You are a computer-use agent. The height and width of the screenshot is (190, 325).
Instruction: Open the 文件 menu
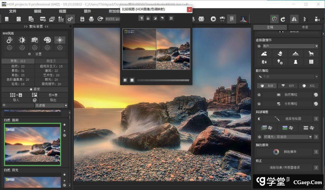coord(13,11)
